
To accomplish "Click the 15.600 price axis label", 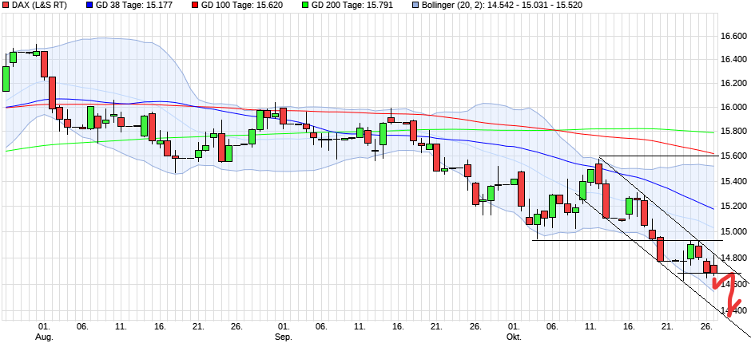I will point(733,156).
